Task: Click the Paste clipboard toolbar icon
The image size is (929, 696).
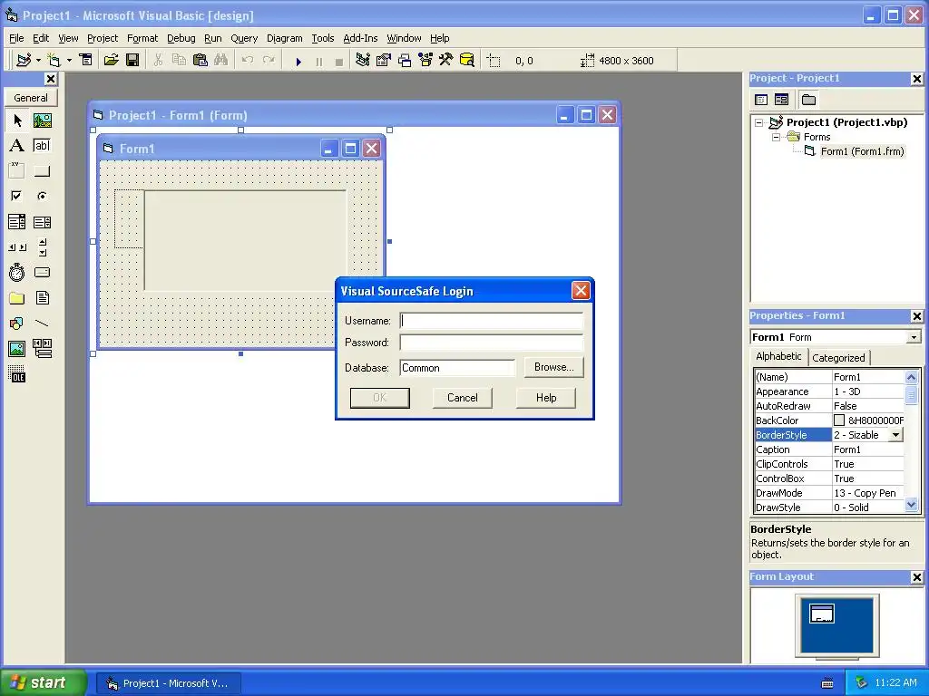Action: pos(200,60)
